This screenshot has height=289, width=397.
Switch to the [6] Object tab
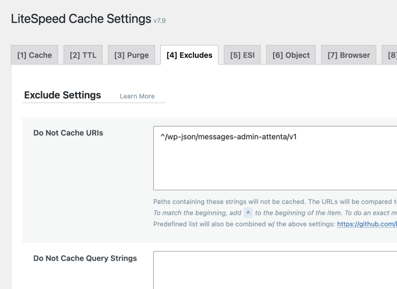tap(291, 55)
